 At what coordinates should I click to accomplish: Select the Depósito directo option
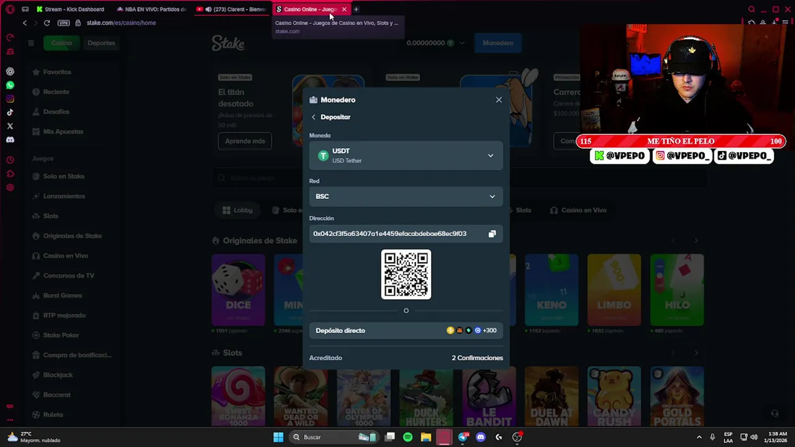pyautogui.click(x=406, y=330)
